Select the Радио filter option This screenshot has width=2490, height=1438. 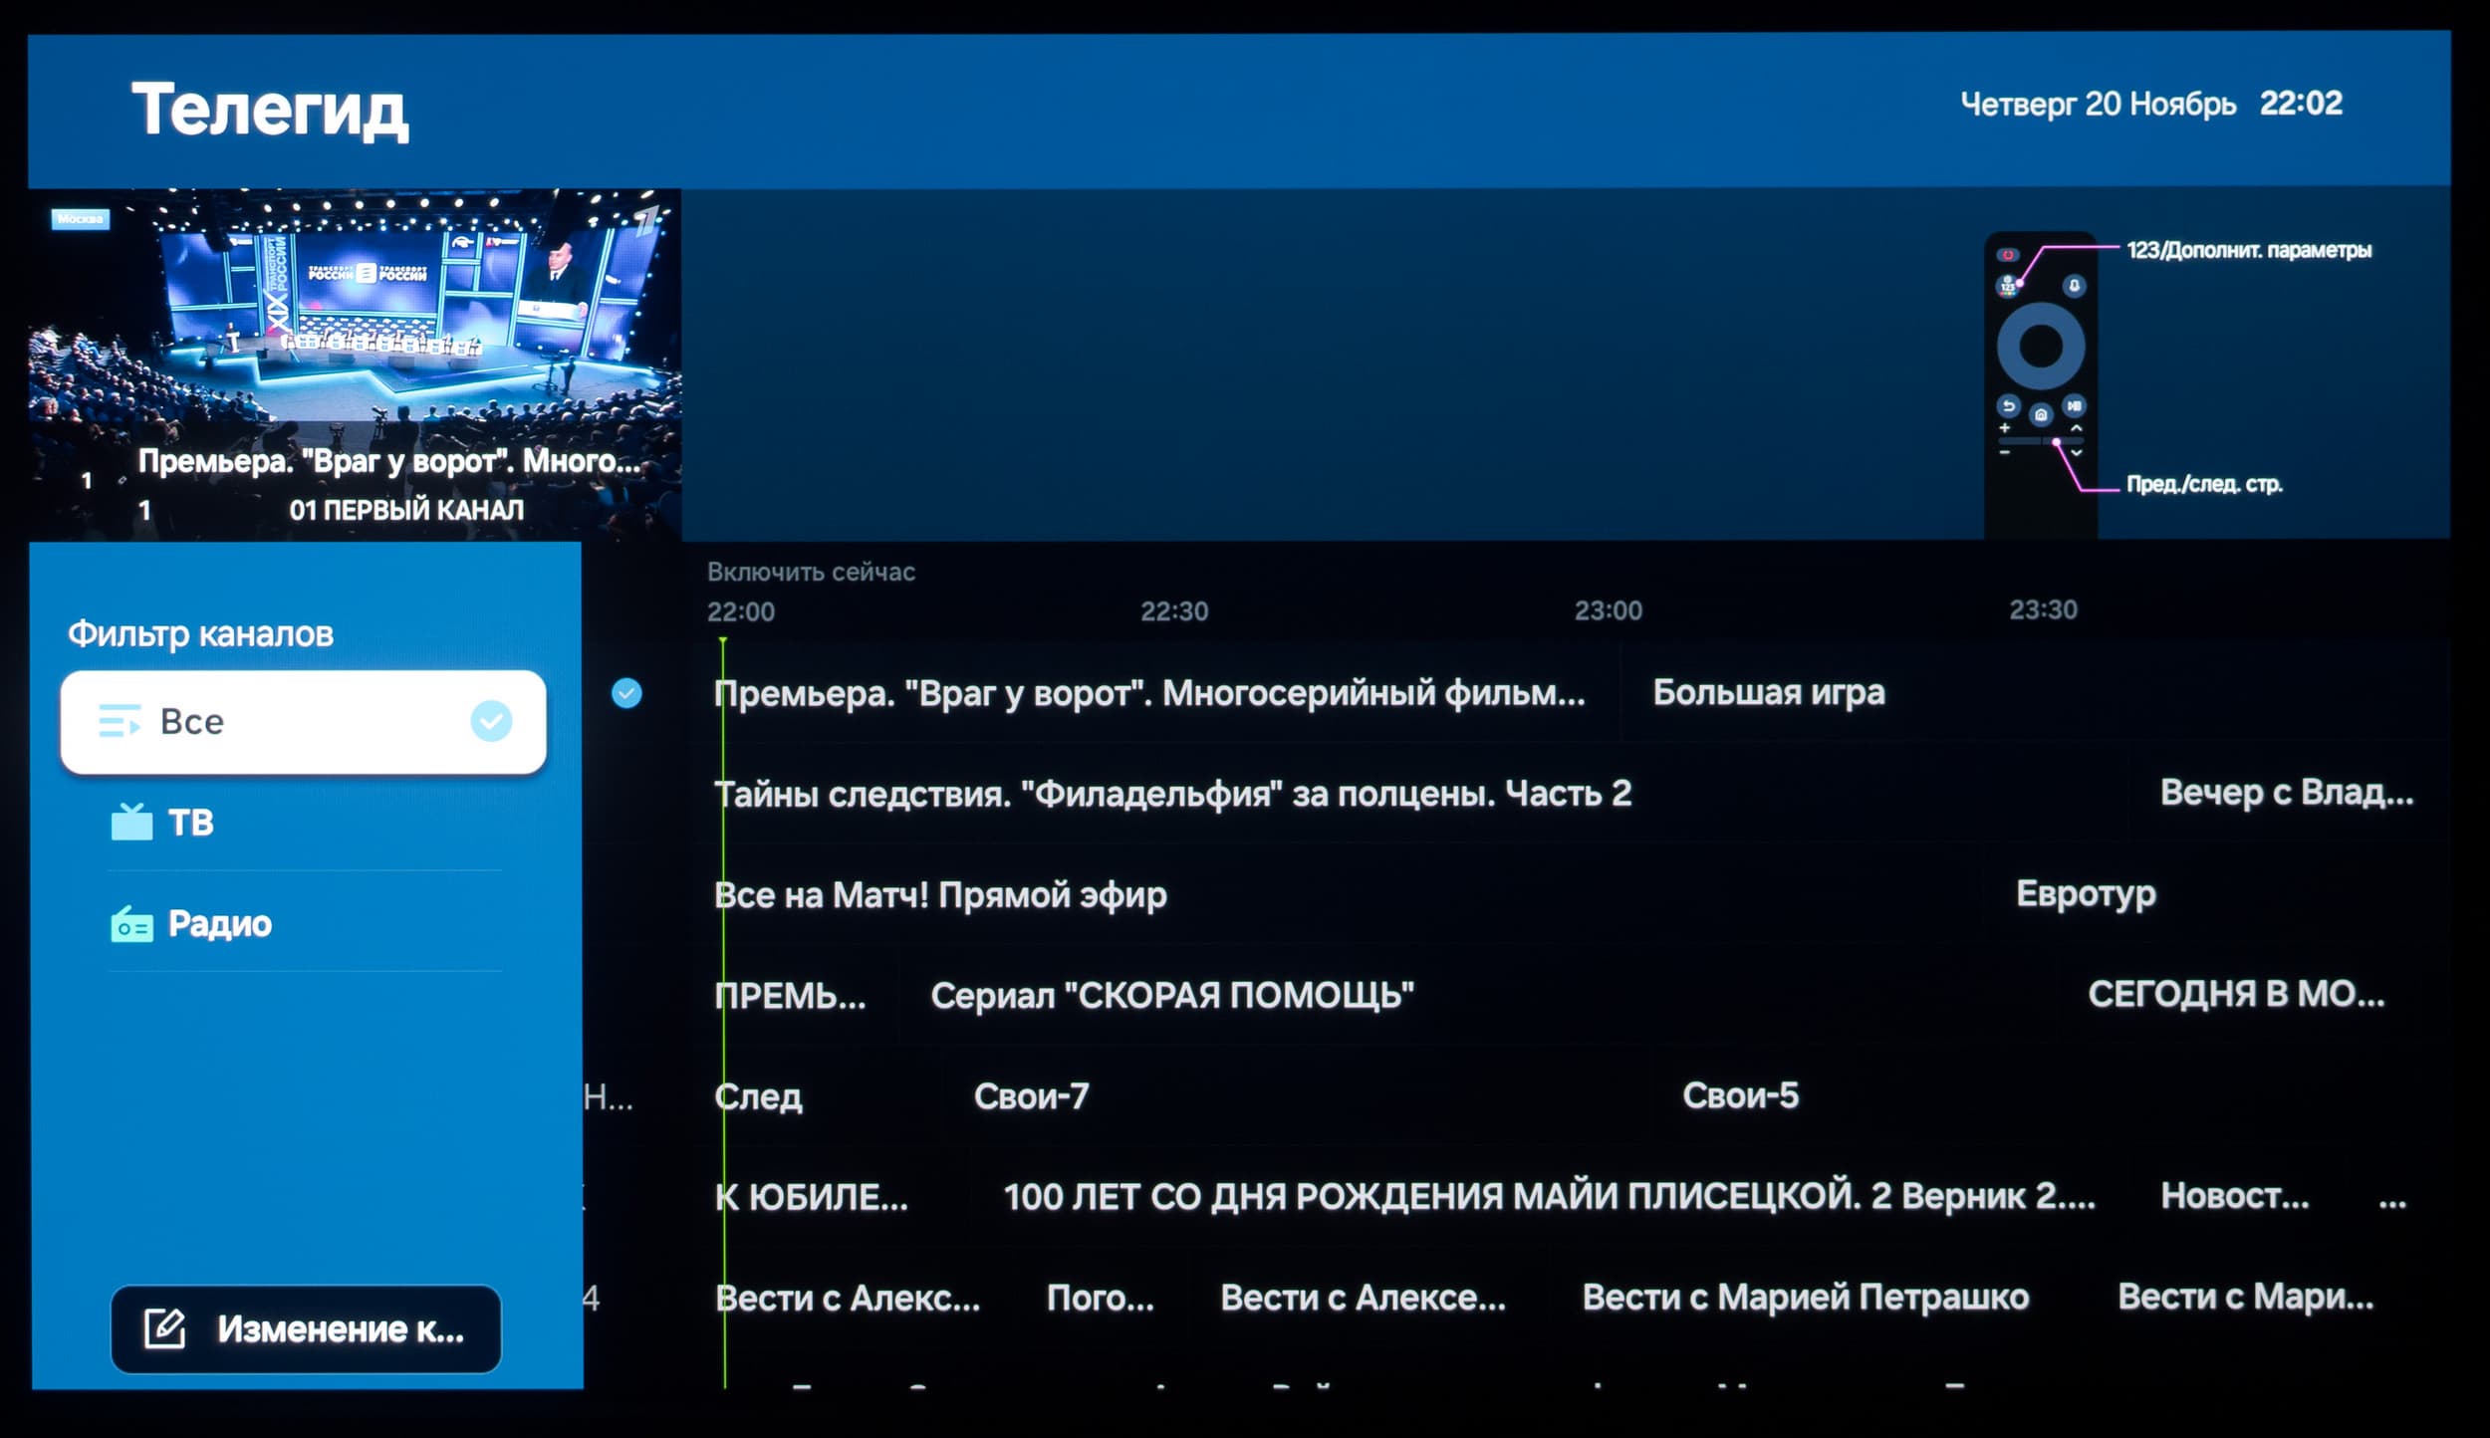[219, 924]
